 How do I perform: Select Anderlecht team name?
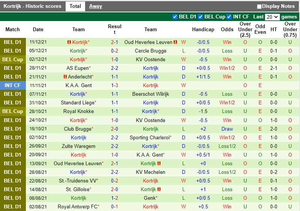point(80,77)
